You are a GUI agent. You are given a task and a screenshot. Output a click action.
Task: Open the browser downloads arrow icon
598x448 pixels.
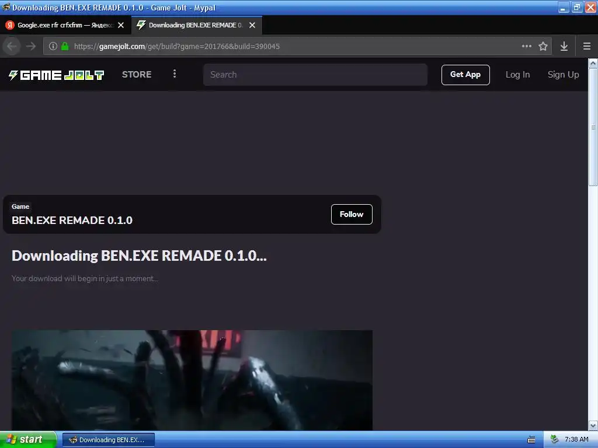coord(564,46)
